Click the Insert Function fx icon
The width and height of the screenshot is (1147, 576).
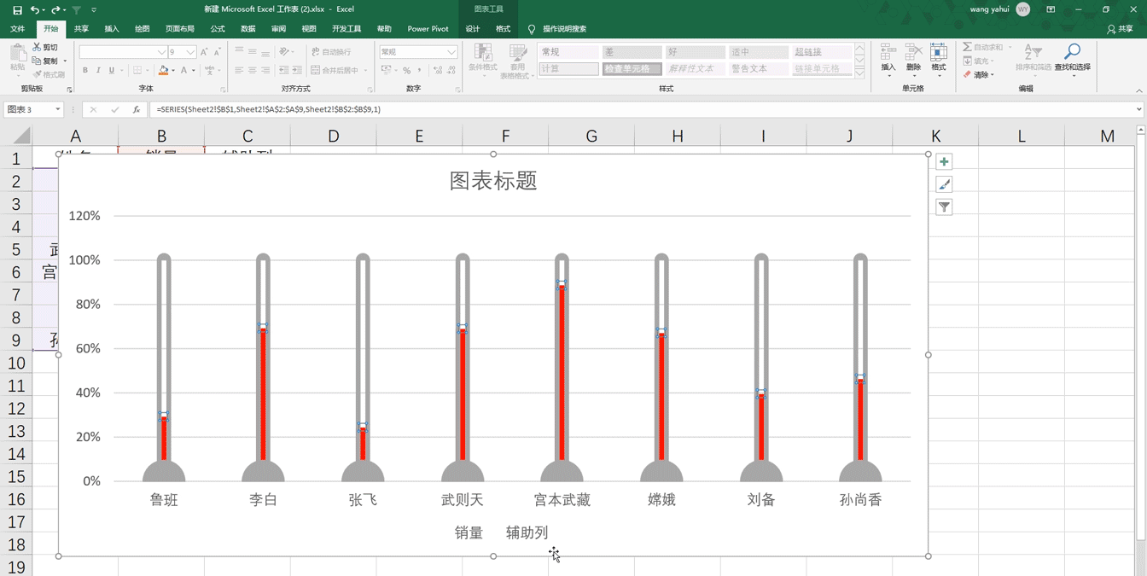click(137, 109)
